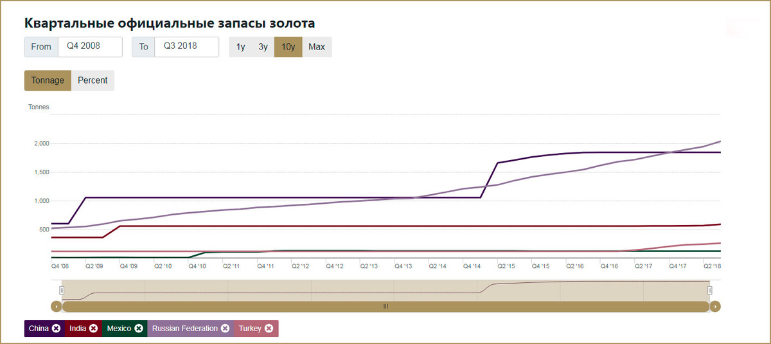
Task: Grab the right range selector handle
Action: coord(710,290)
